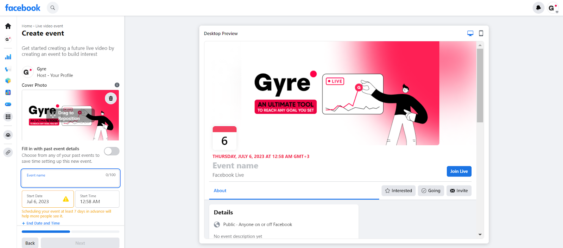Click the Gyre host profile avatar
Screen dimensions: 563x248
point(27,72)
